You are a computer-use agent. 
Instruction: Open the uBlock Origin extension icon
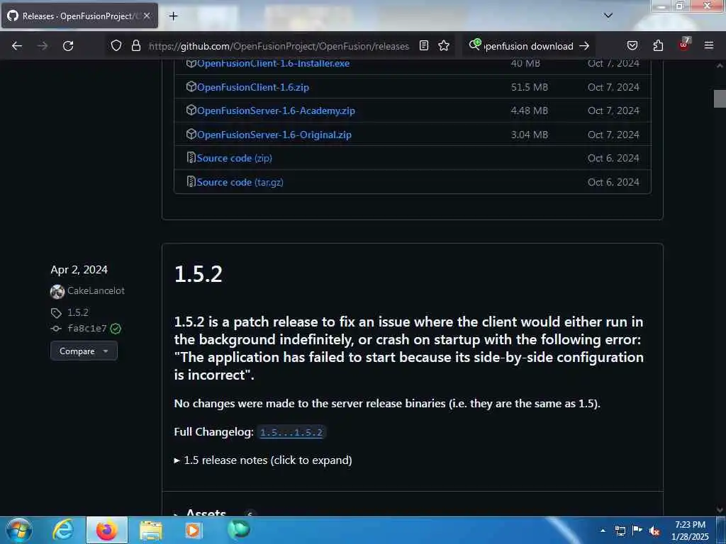684,45
